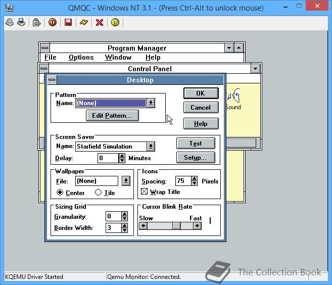The height and width of the screenshot is (285, 332).
Task: Toggle the Wrap Title checkbox
Action: pos(161,192)
